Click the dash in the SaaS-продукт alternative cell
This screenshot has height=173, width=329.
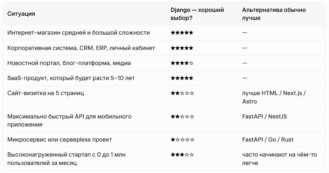point(245,78)
